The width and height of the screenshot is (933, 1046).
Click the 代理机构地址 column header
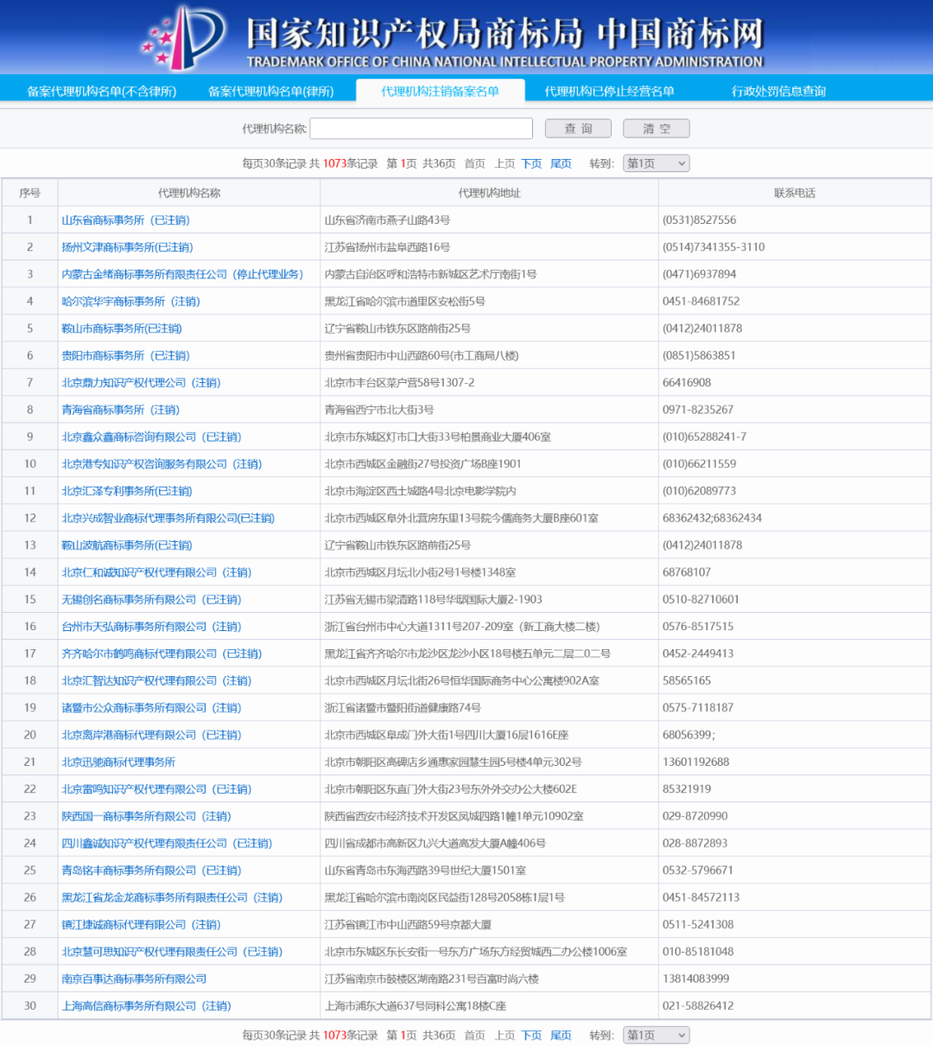tap(489, 193)
